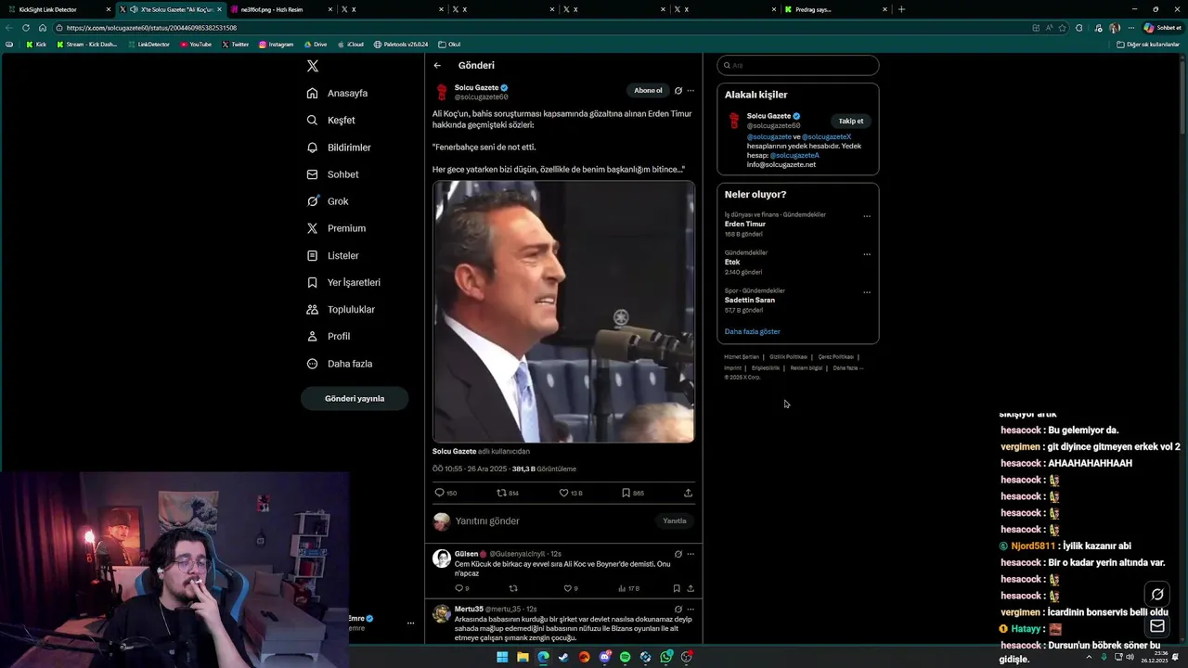Open Profil page
This screenshot has height=668, width=1188.
(329, 336)
